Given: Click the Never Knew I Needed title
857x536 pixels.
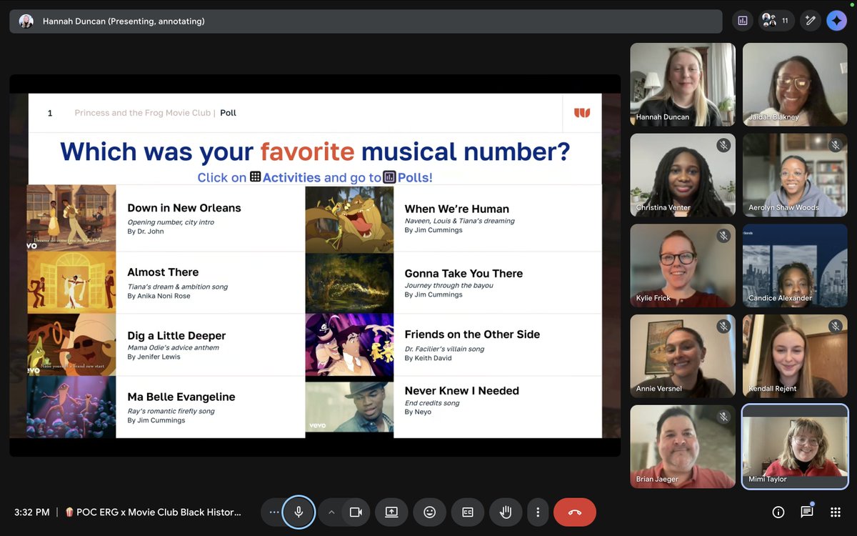Looking at the screenshot, I should (461, 390).
